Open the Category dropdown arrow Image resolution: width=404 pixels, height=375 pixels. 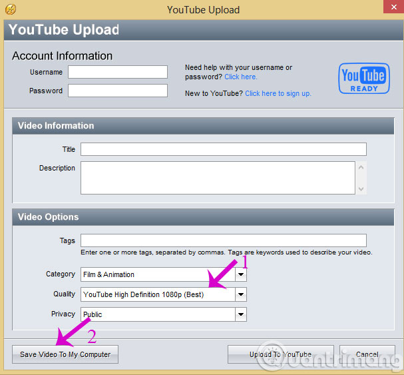coord(241,274)
